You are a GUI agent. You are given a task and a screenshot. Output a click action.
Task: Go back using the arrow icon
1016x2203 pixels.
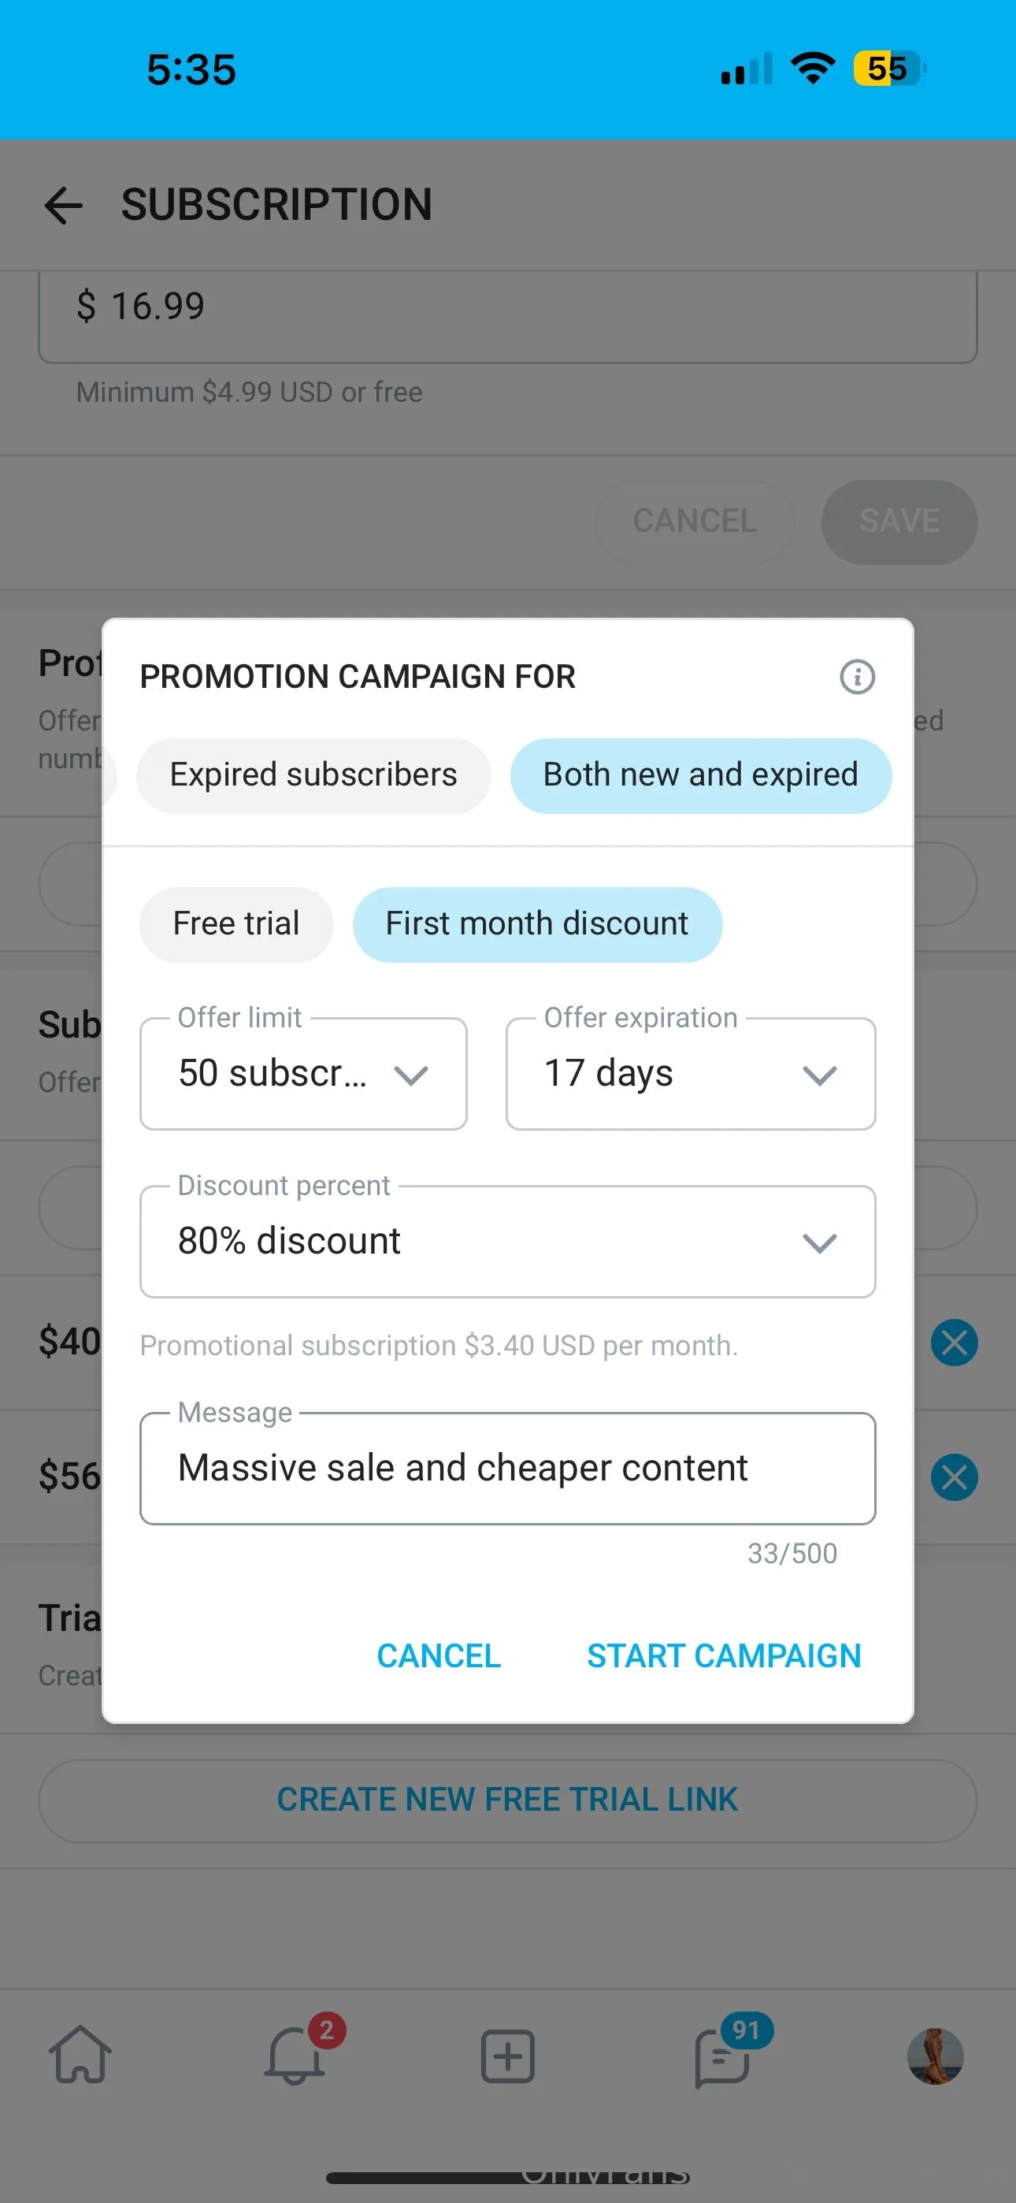[63, 206]
